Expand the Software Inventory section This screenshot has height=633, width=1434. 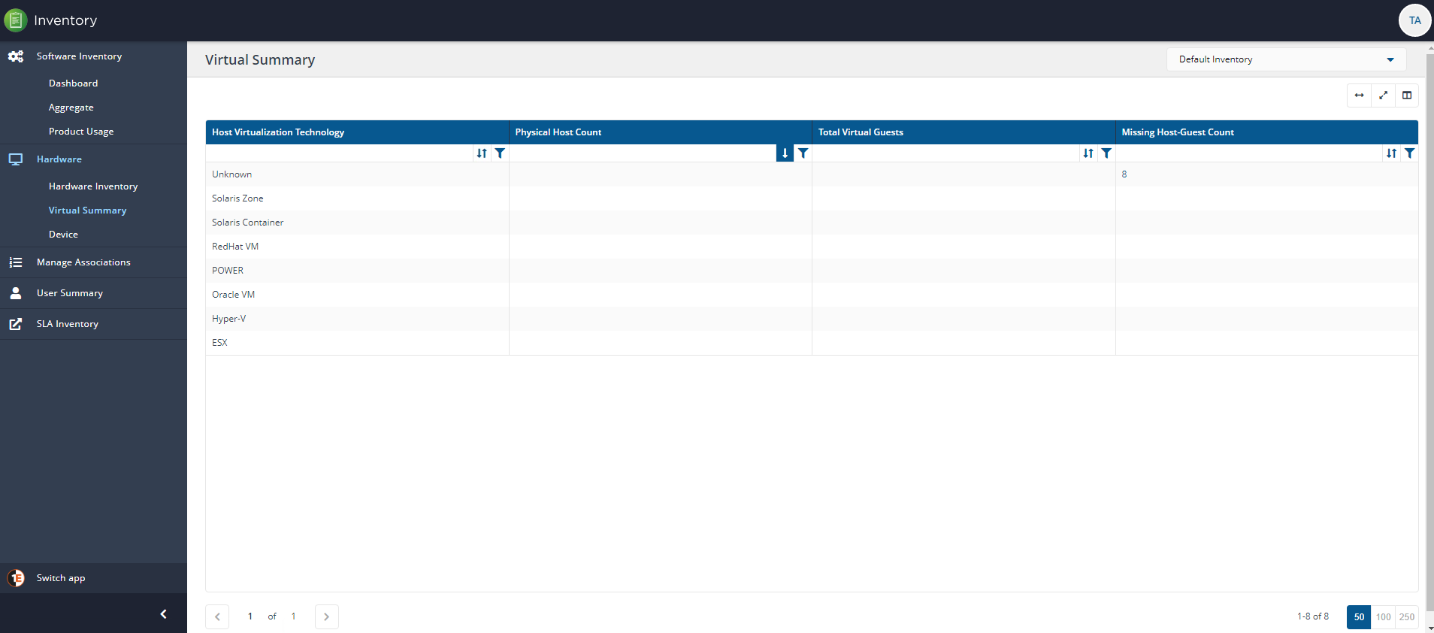coord(79,56)
